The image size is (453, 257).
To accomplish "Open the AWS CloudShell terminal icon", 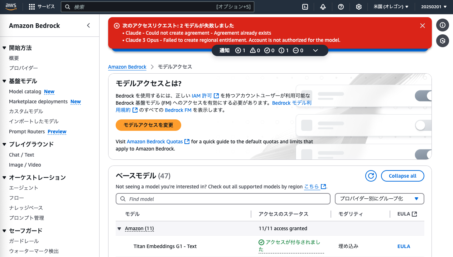I will tap(305, 6).
